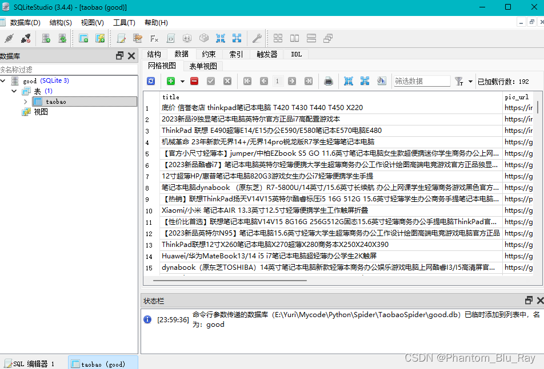The image size is (544, 369).
Task: Undock the 数据库 panel
Action: pyautogui.click(x=119, y=56)
